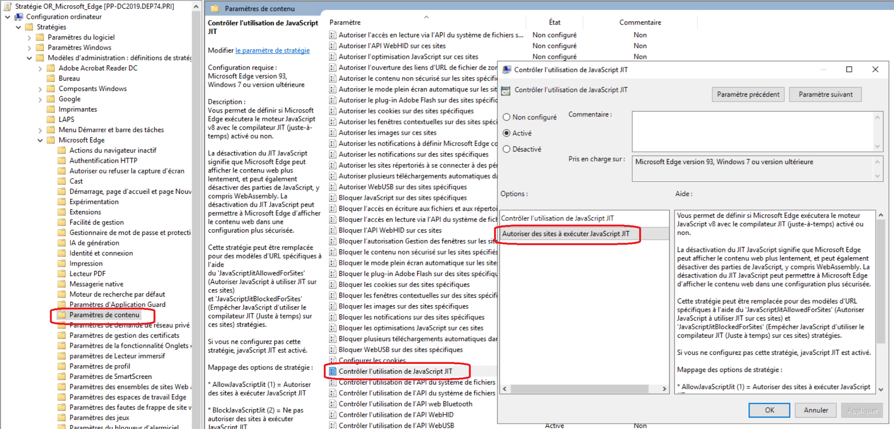This screenshot has height=429, width=894.
Task: Open the le paramètre de stratégie link
Action: point(272,50)
